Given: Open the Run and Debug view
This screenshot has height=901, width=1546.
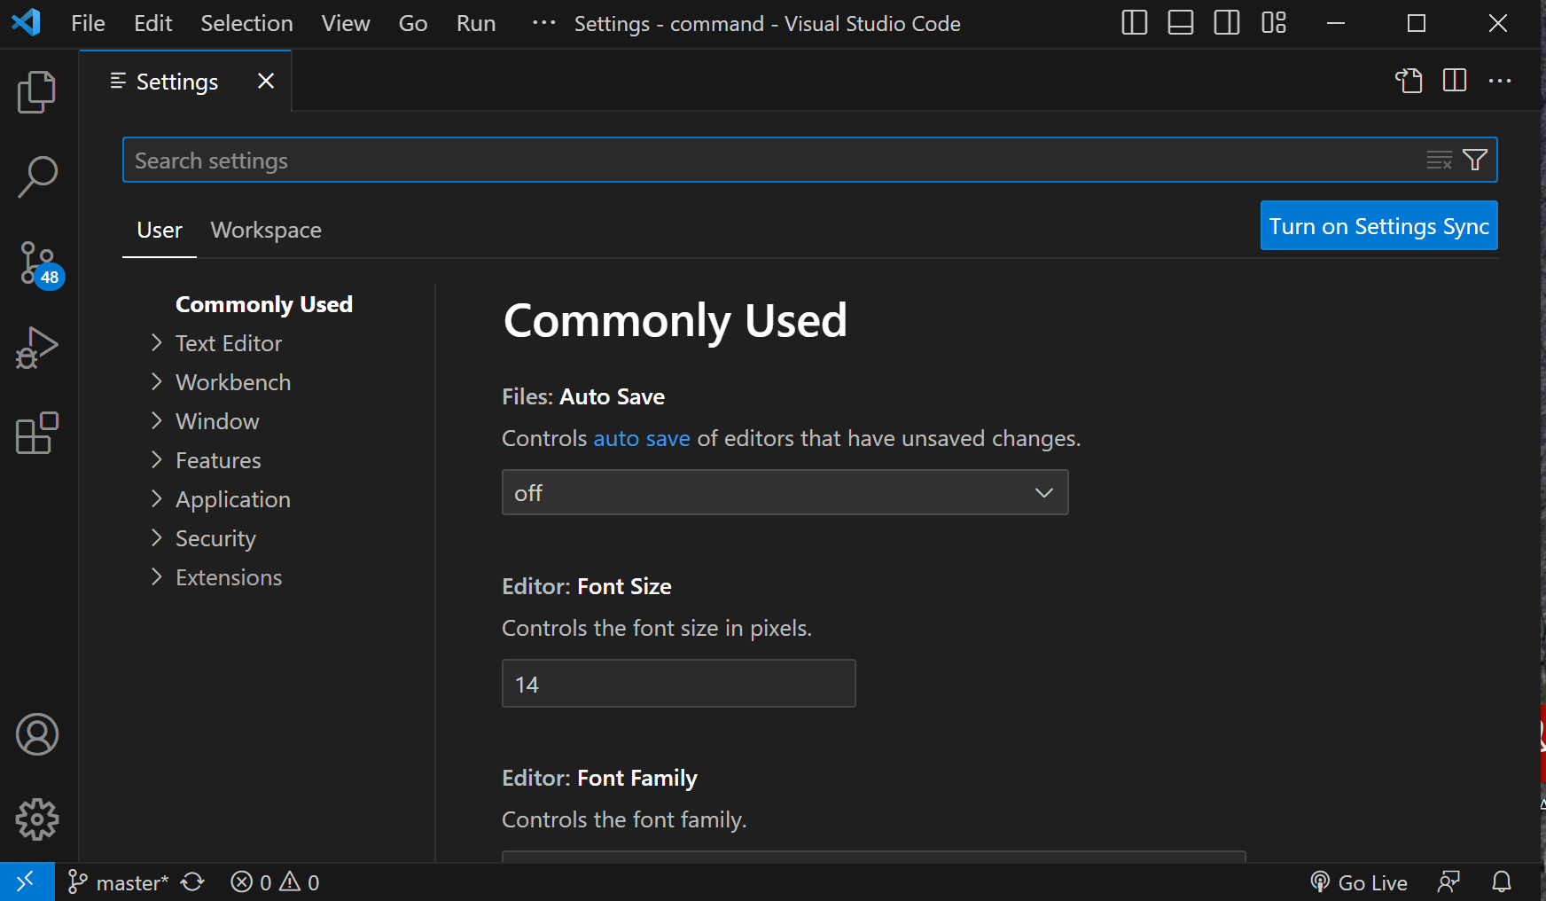Looking at the screenshot, I should [37, 348].
